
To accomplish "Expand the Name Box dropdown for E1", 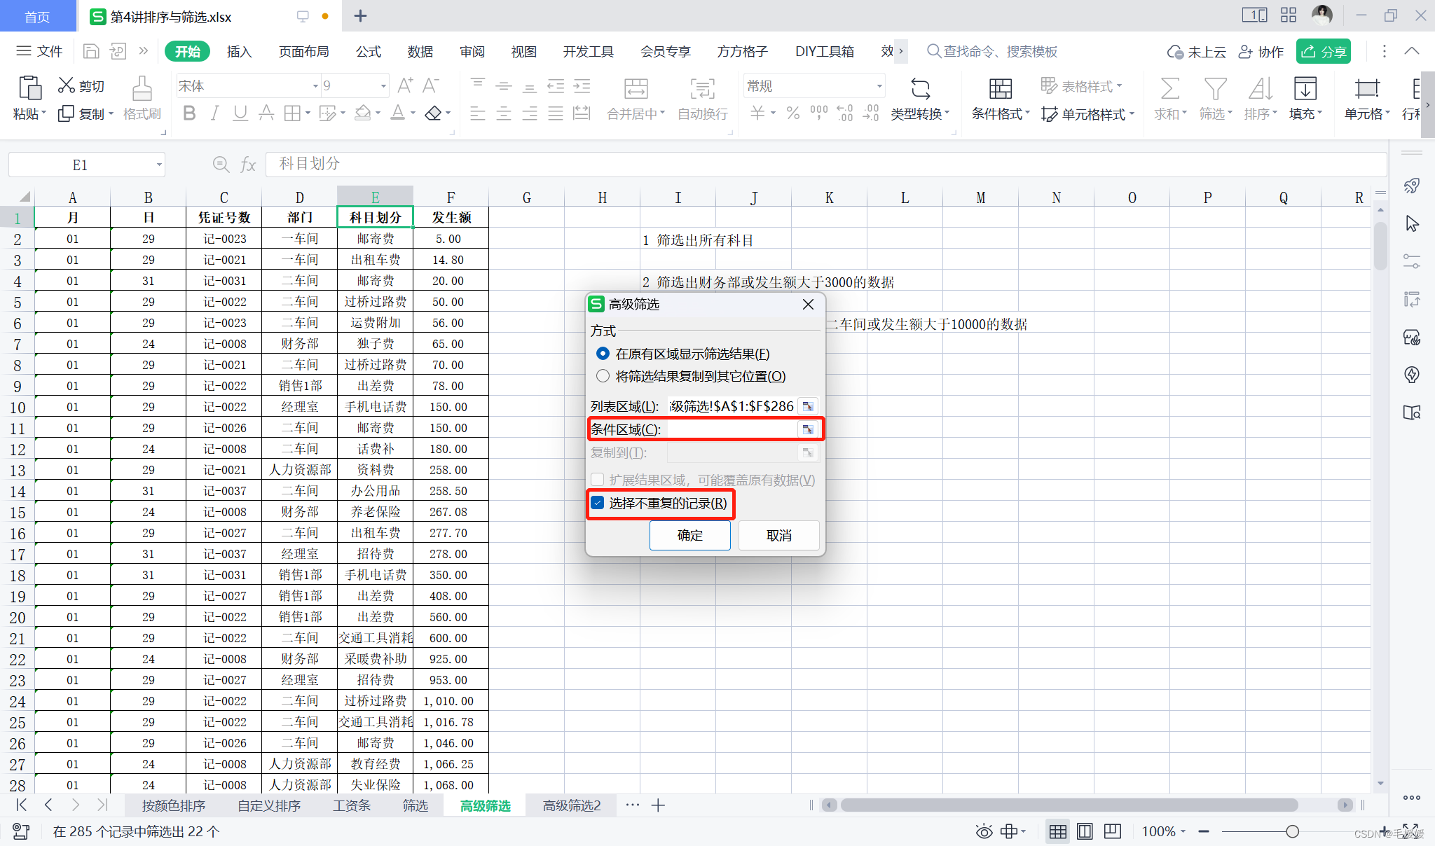I will [159, 165].
